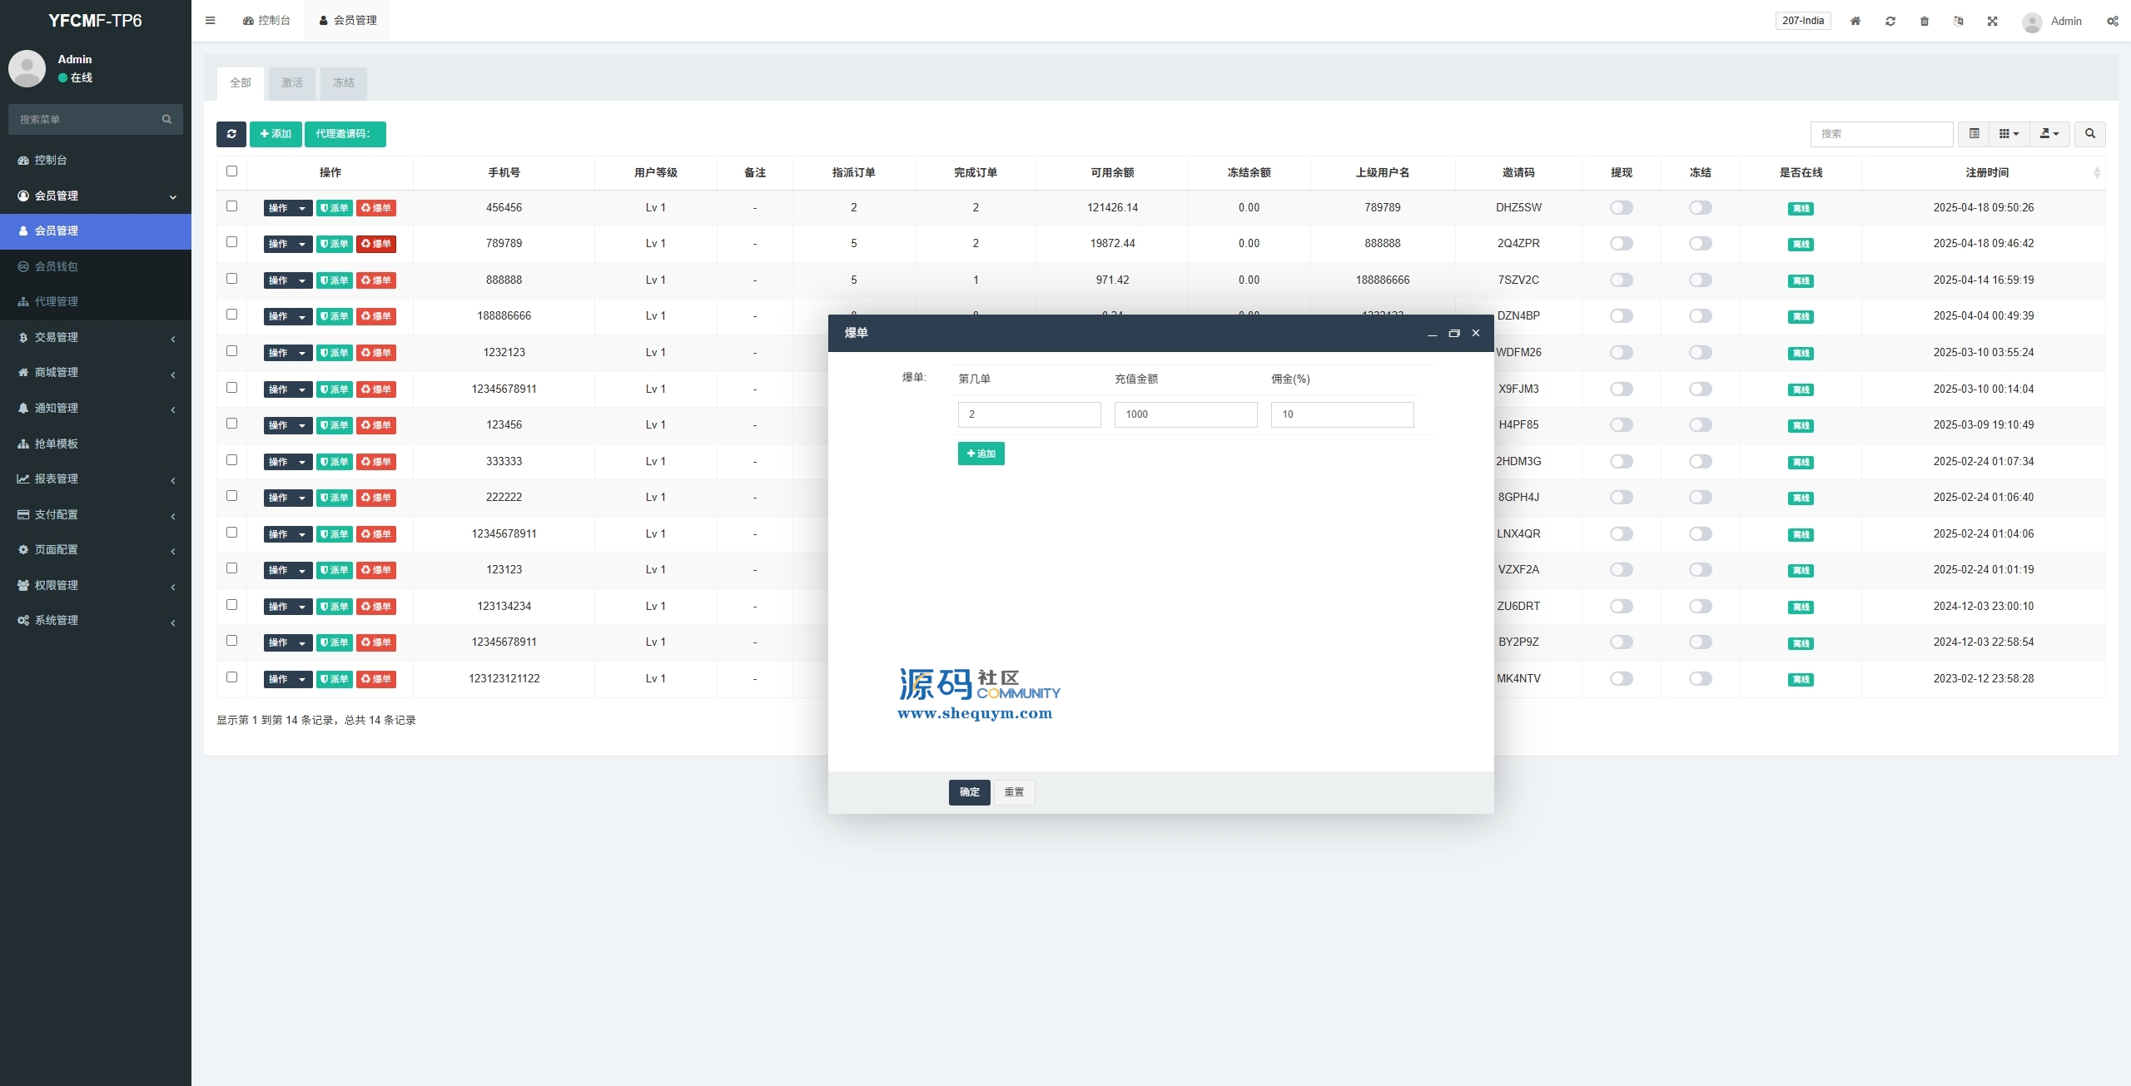Open the language translate icon

1959,22
